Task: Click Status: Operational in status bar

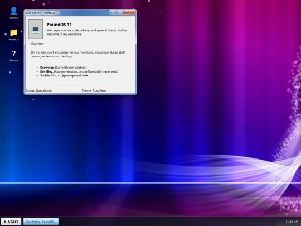Action: pyautogui.click(x=53, y=90)
